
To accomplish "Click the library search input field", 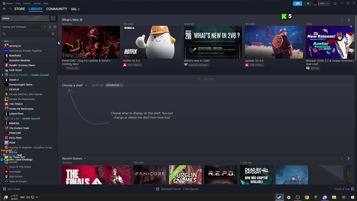I will [x=29, y=34].
